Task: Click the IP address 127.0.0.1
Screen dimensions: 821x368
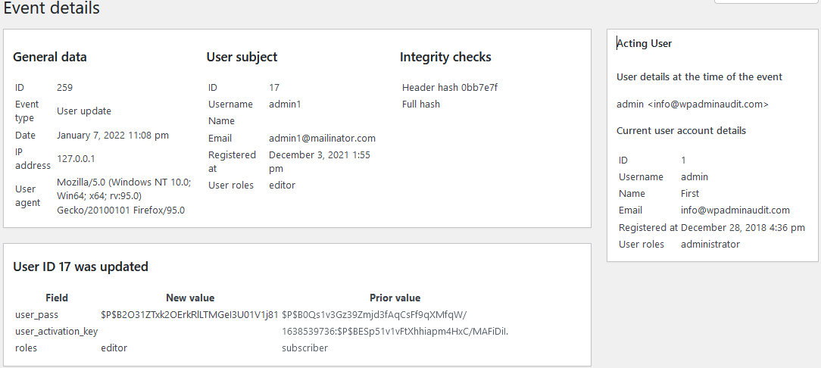Action: pos(76,158)
